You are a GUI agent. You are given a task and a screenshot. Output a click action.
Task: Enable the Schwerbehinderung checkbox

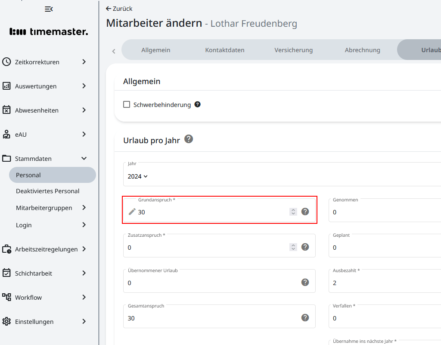pyautogui.click(x=127, y=104)
